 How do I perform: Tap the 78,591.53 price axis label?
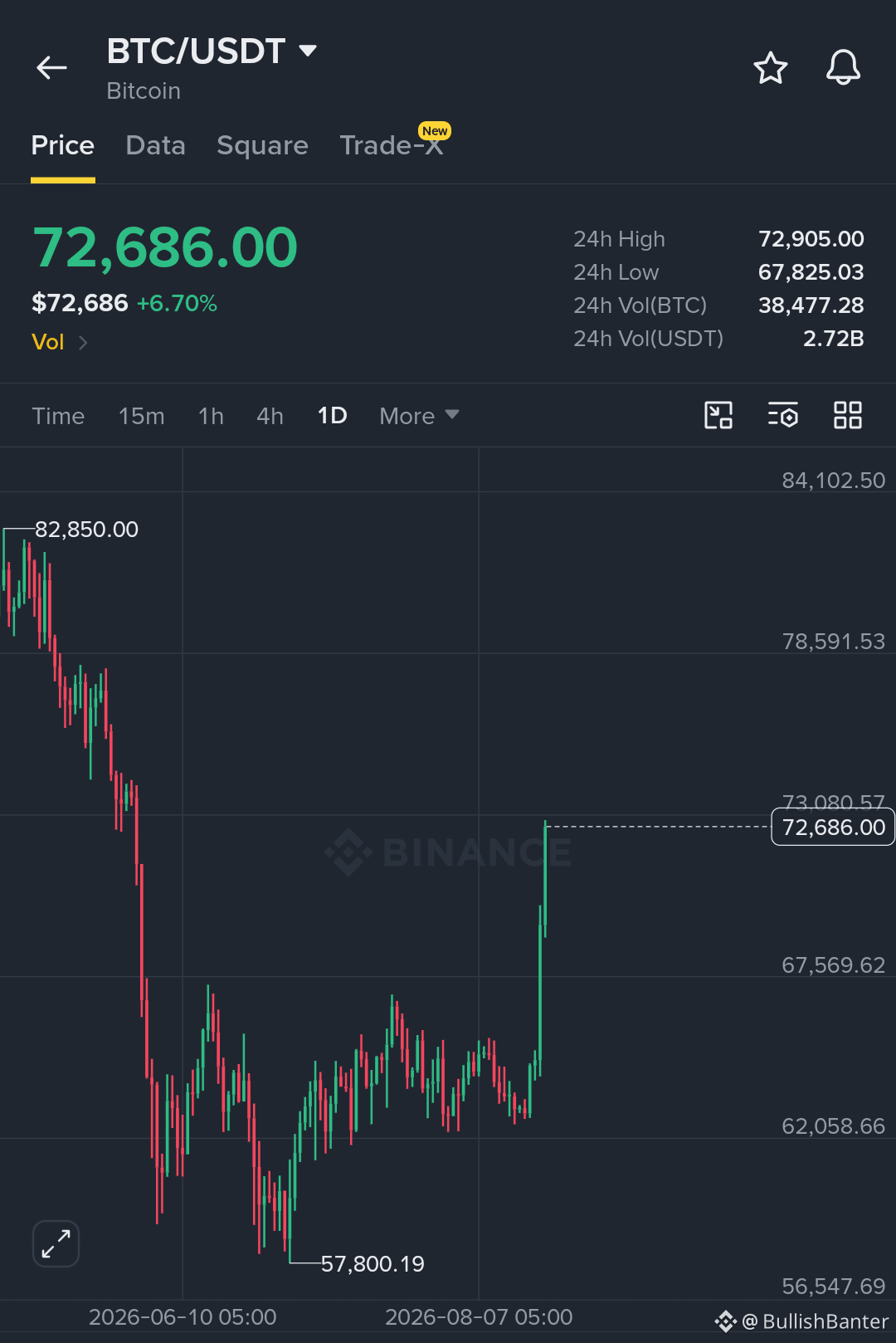tap(834, 642)
